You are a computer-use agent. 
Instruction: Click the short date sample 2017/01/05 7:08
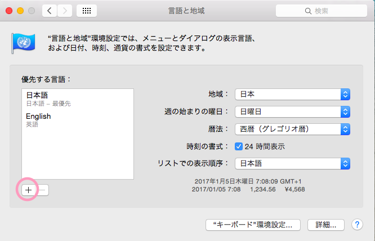pos(216,189)
